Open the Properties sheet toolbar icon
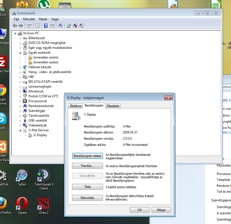231x224 pixels. (x=38, y=26)
